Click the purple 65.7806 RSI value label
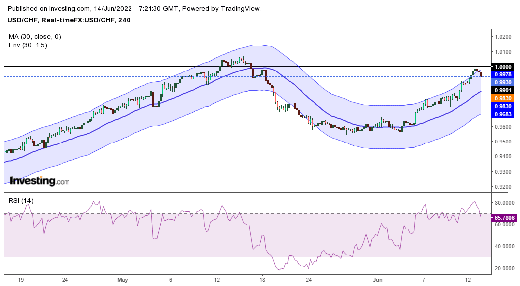520x286 pixels. 504,218
